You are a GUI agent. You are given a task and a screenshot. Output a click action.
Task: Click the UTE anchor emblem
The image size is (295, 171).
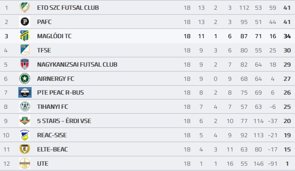click(25, 163)
